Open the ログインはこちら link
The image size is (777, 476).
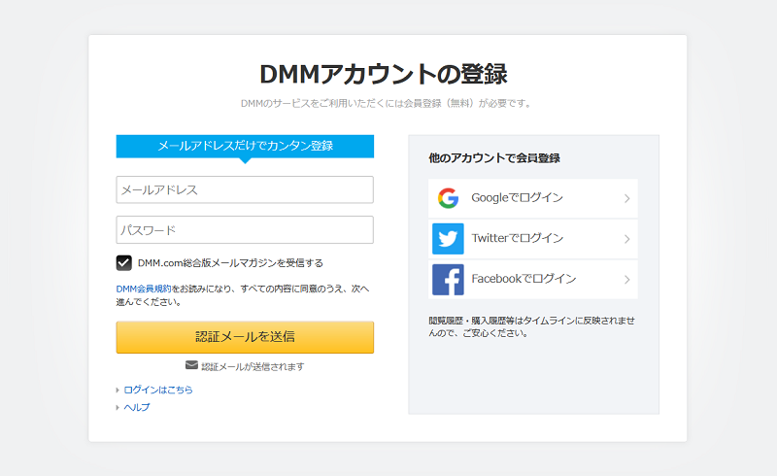[158, 390]
